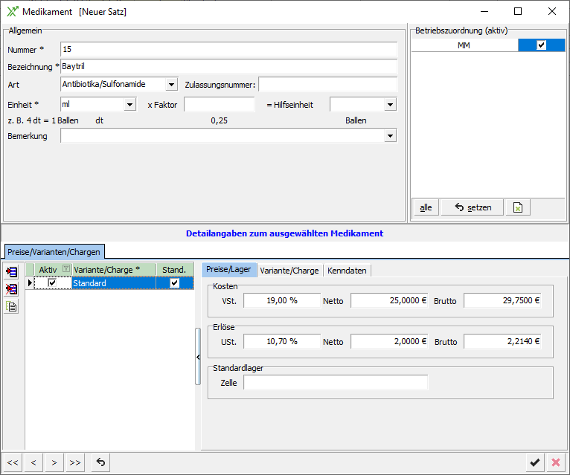Open the Hilfseinheit dropdown

(x=390, y=105)
